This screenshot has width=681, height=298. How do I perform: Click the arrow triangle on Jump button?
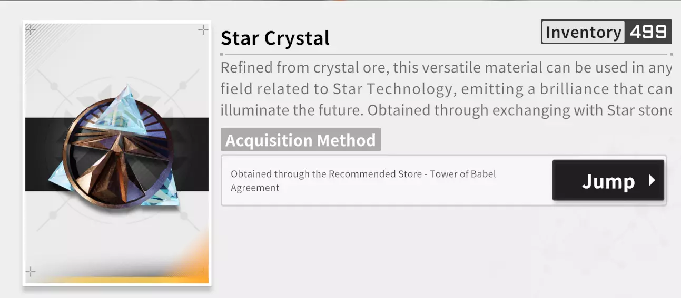[652, 181]
